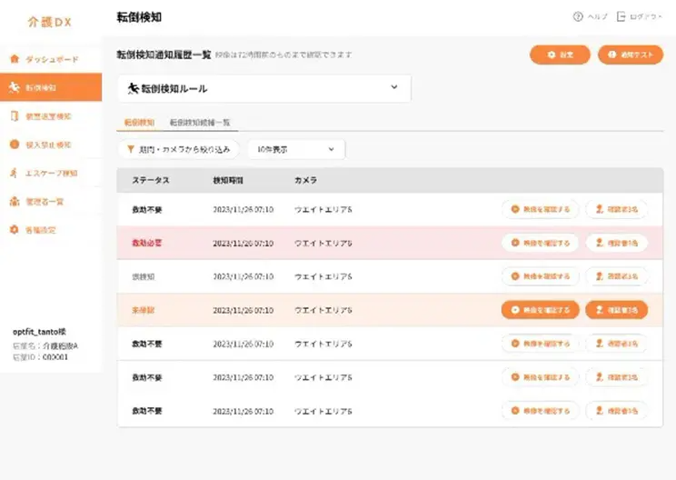676x480 pixels.
Task: Click the red 救助必要 status text
Action: (x=146, y=243)
